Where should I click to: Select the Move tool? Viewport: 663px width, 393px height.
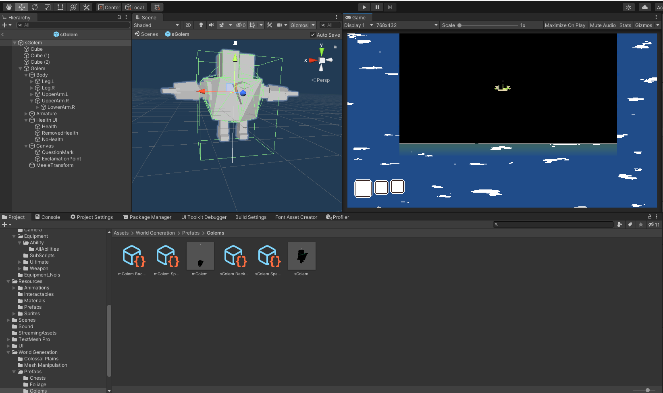[x=21, y=7]
